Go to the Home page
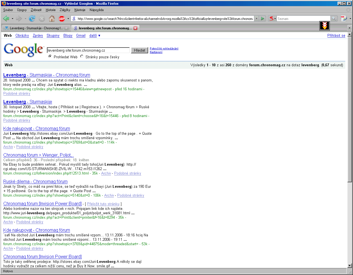This screenshot has height=275, width=353. (x=52, y=18)
